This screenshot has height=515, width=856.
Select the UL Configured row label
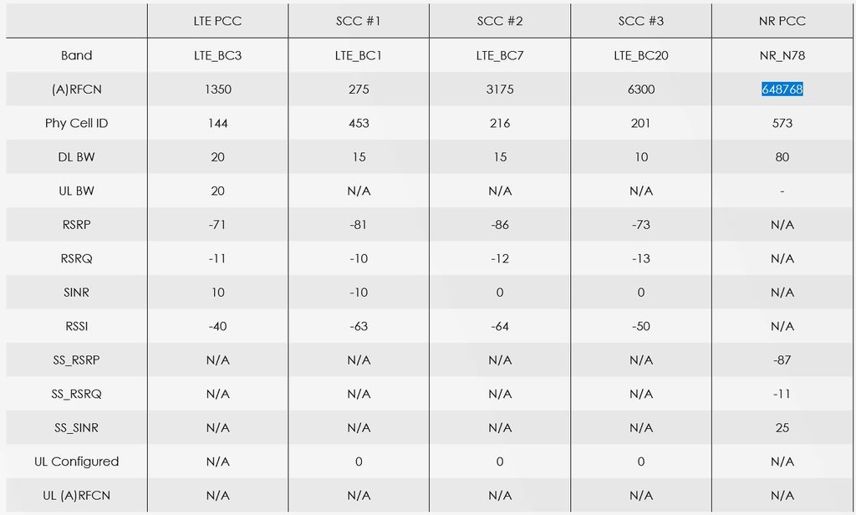(77, 461)
